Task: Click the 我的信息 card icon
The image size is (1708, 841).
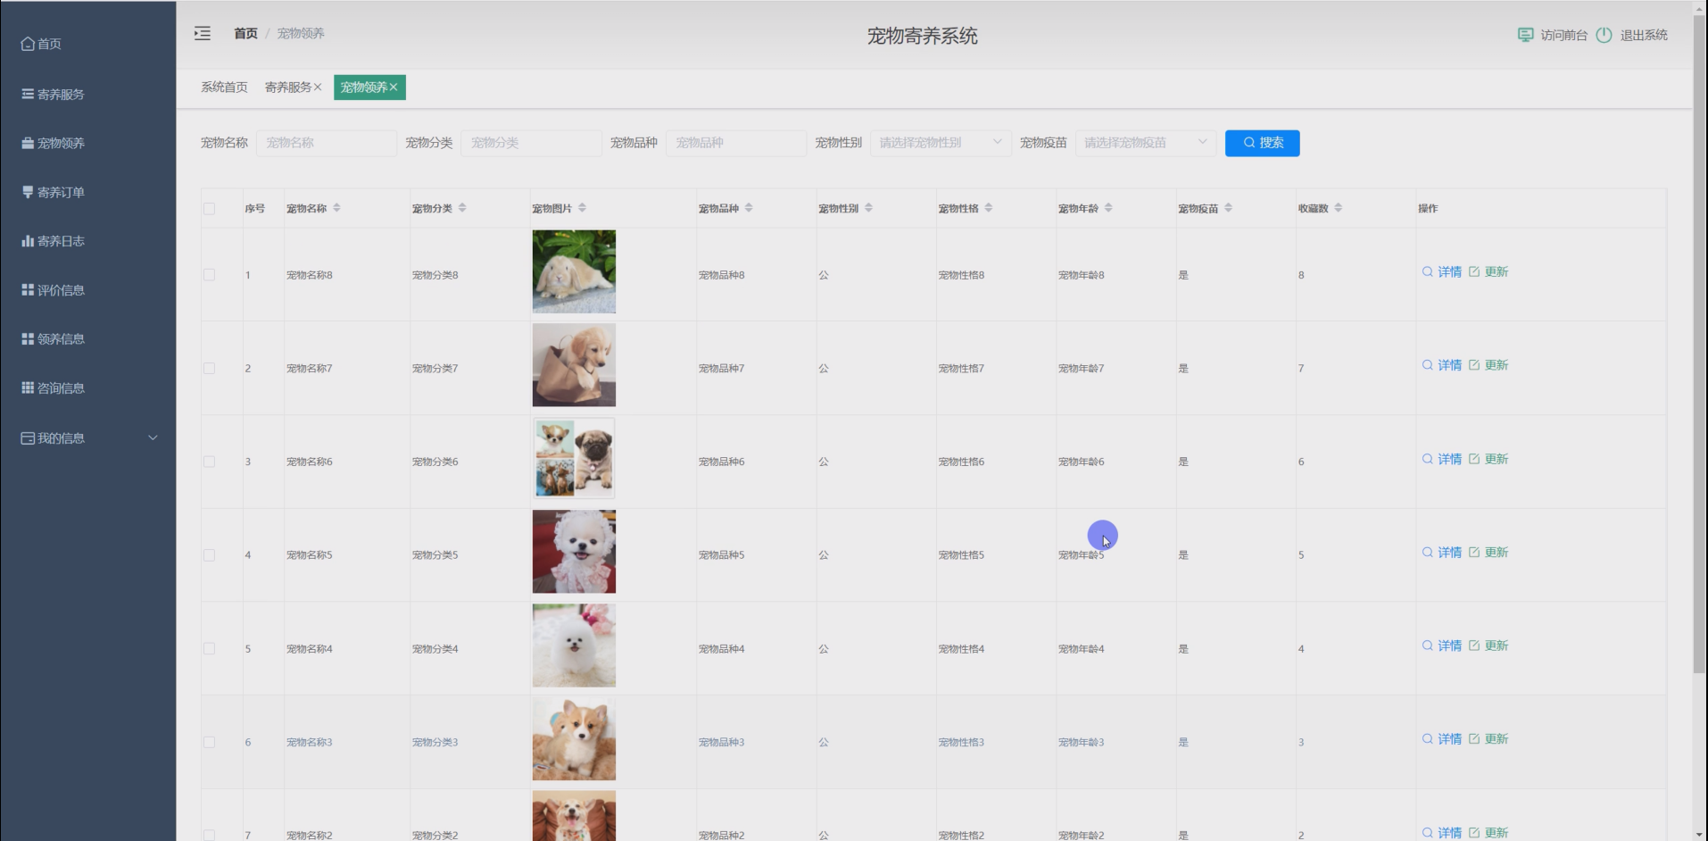Action: [x=28, y=438]
